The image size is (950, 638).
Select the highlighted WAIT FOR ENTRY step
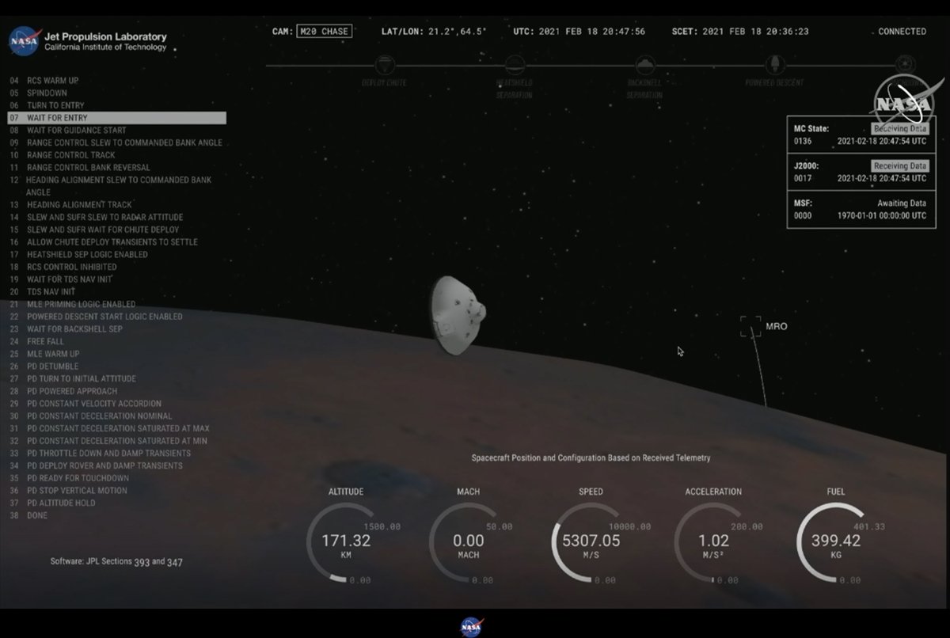point(115,117)
